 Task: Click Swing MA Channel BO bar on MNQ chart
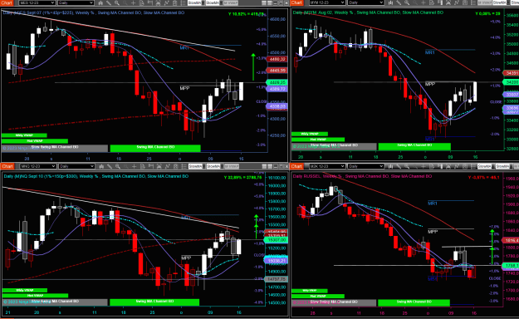click(154, 302)
